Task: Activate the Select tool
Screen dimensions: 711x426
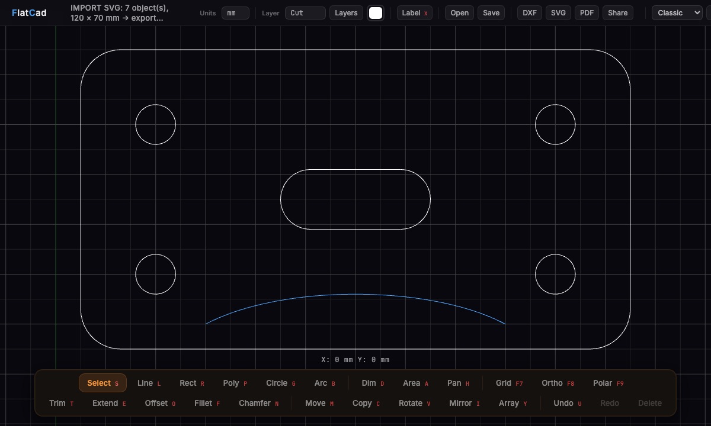Action: (x=103, y=383)
